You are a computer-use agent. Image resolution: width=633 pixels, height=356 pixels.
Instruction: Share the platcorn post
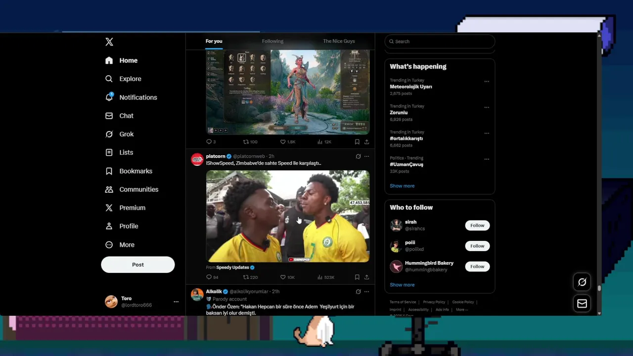coord(366,277)
